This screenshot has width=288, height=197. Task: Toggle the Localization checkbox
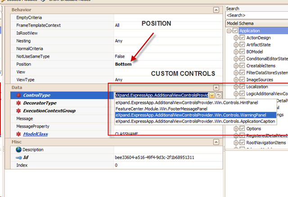point(242,87)
